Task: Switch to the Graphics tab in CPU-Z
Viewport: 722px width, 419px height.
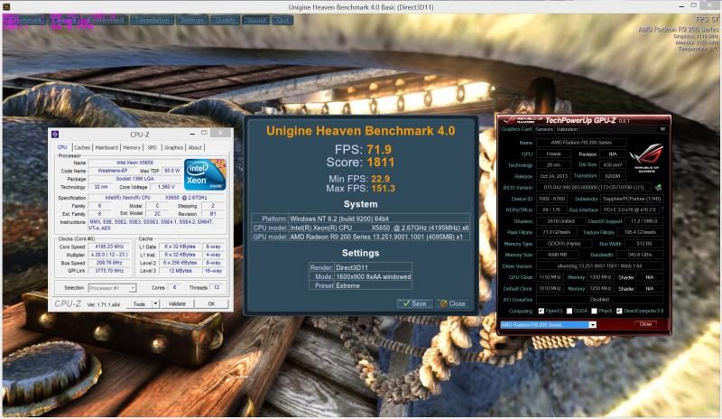Action: [173, 147]
